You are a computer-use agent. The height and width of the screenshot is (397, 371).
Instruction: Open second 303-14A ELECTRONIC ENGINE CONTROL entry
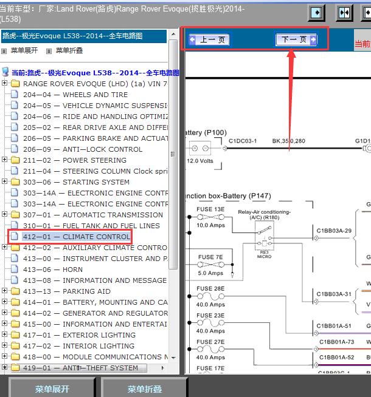click(x=95, y=204)
